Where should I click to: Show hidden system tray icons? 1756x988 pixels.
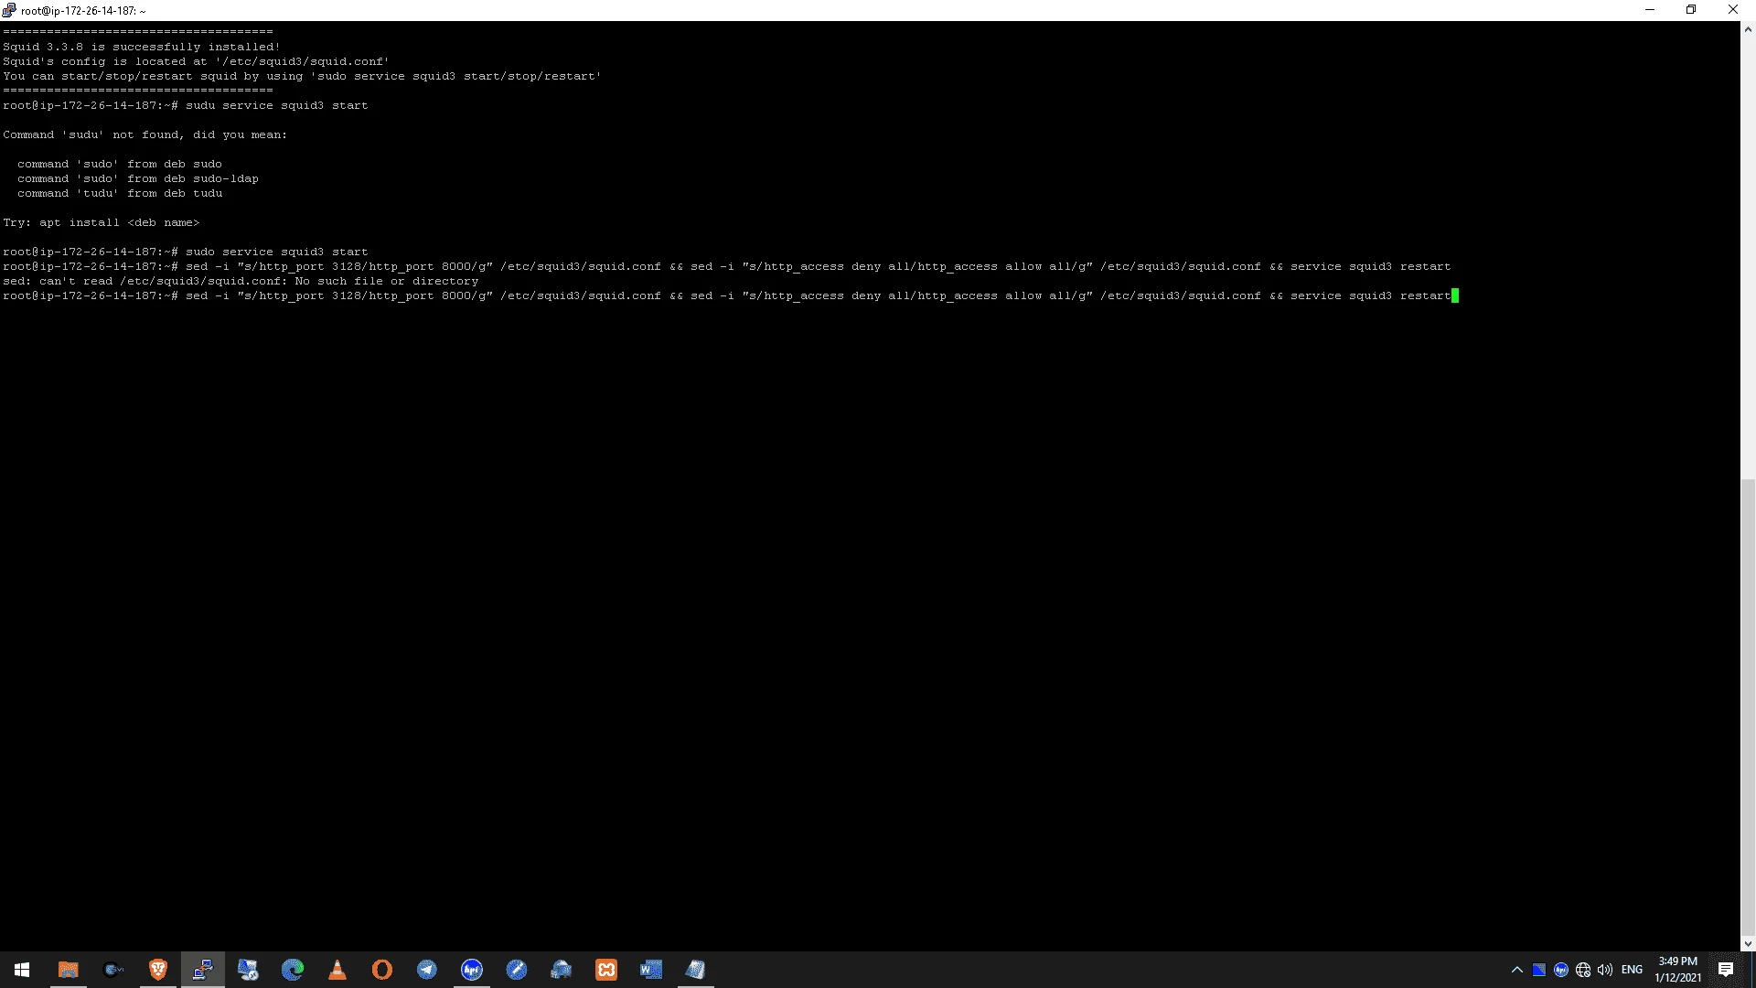[1517, 970]
